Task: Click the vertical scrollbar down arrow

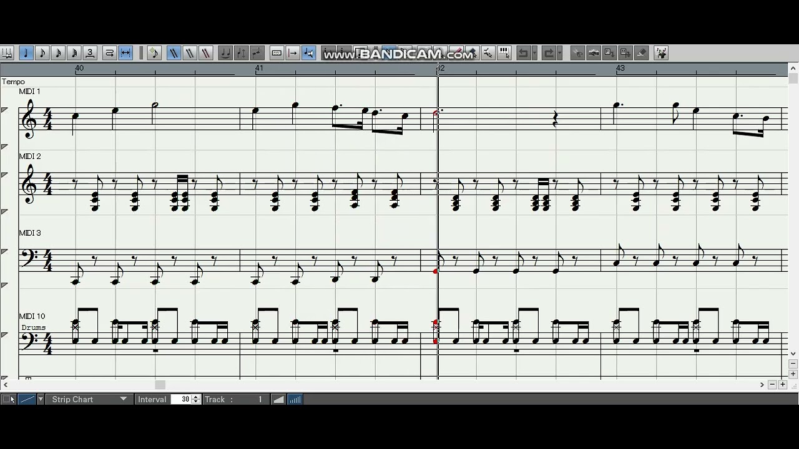Action: [x=793, y=354]
